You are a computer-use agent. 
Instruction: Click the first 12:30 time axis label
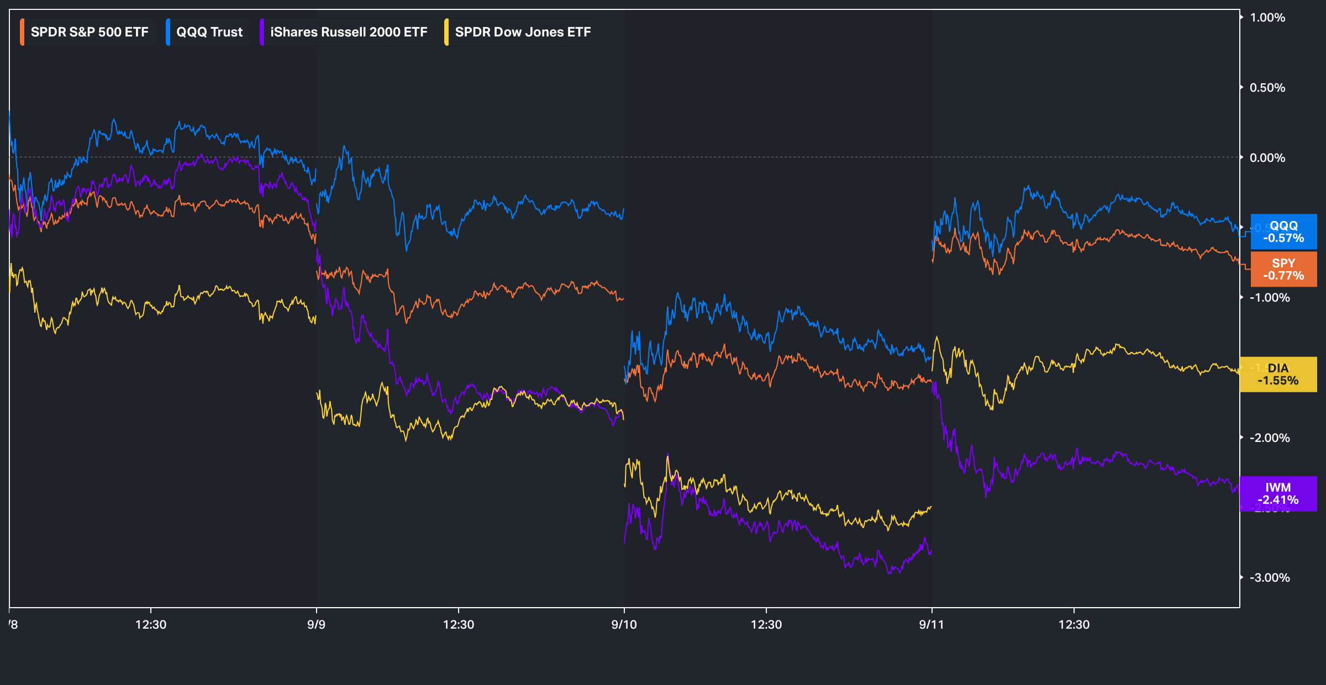151,625
